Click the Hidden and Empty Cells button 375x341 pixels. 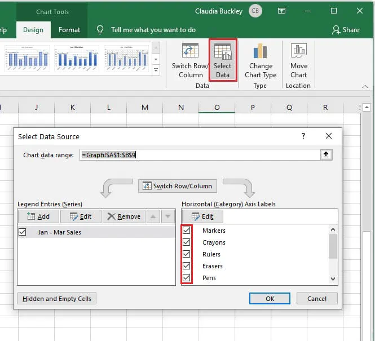(56, 299)
